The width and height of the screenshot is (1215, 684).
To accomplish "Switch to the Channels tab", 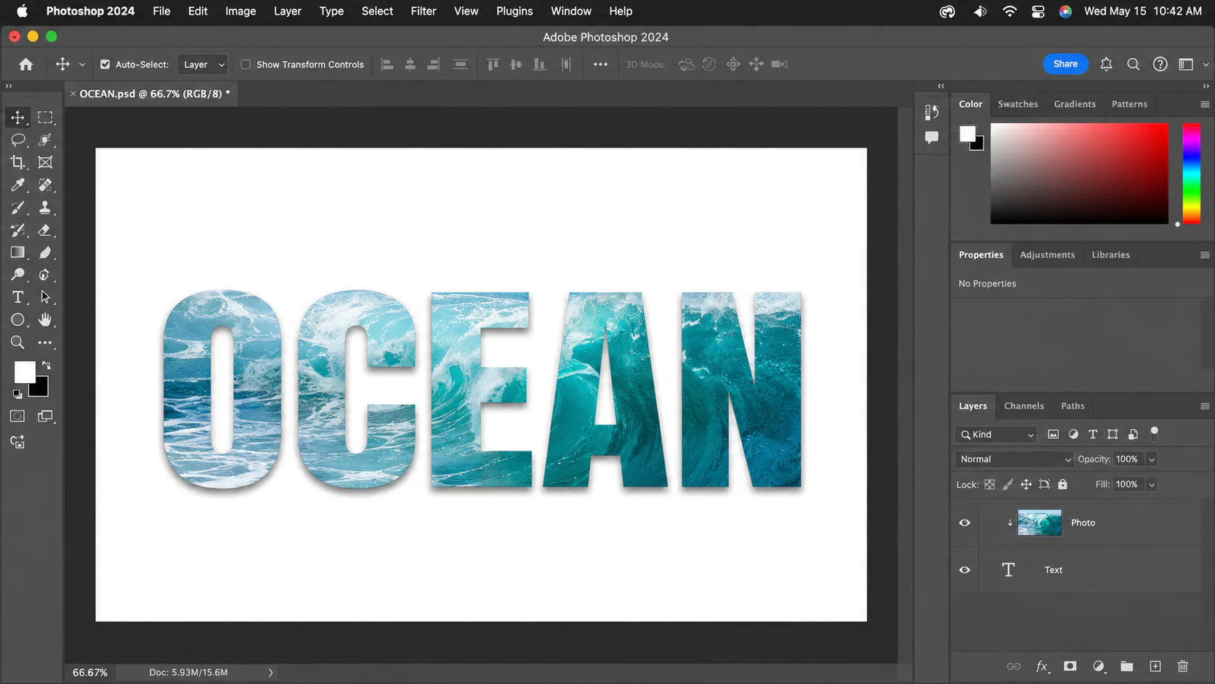I will point(1024,406).
